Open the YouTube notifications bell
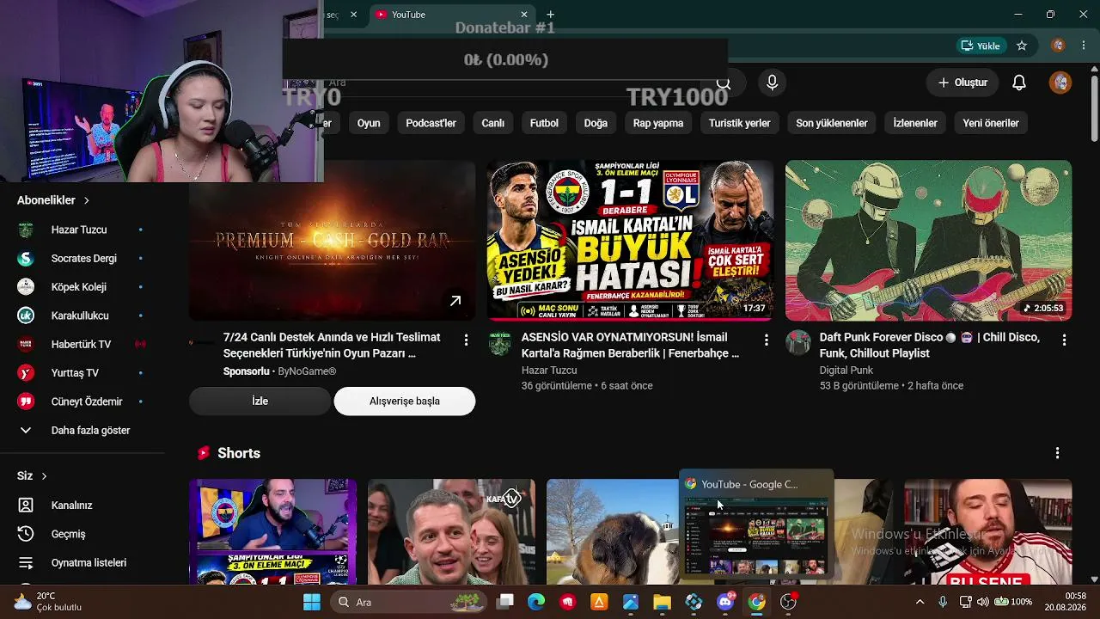This screenshot has width=1100, height=619. 1019,83
